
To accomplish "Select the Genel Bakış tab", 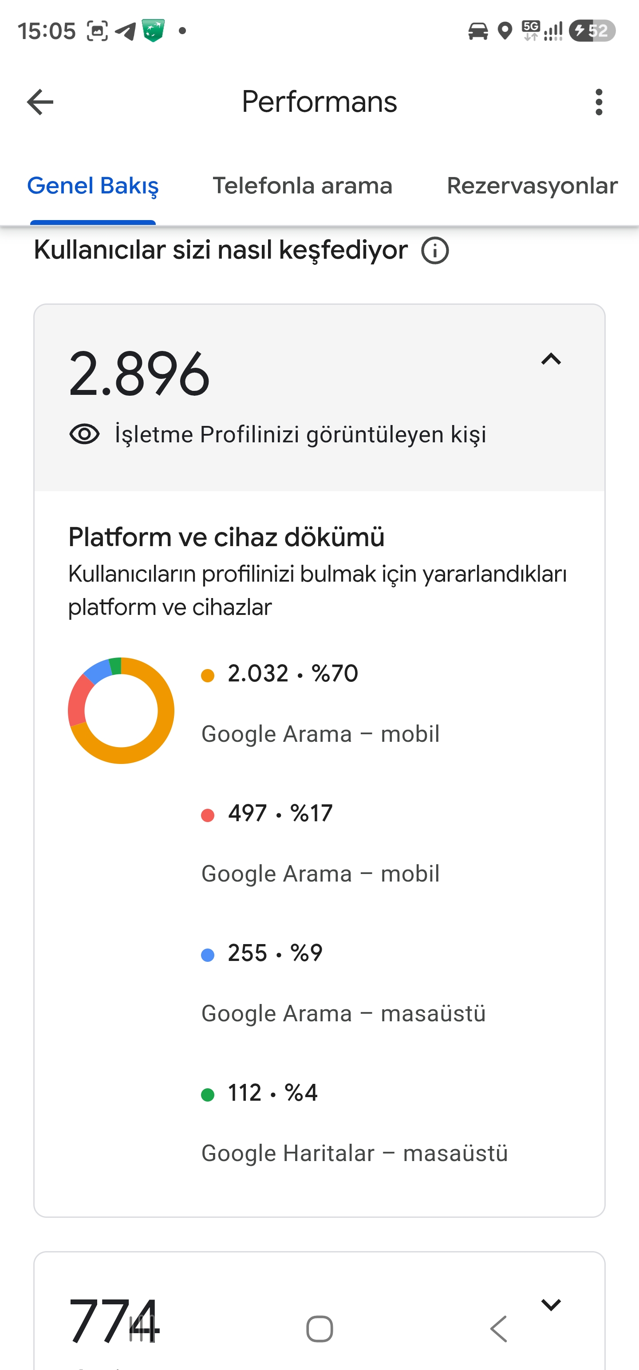I will [93, 185].
